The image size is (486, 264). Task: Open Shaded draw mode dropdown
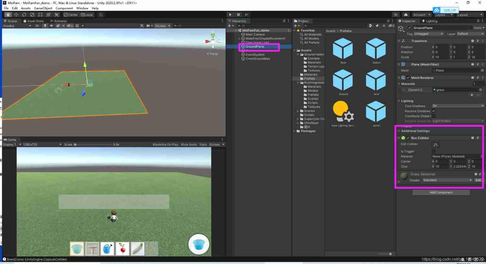click(17, 26)
